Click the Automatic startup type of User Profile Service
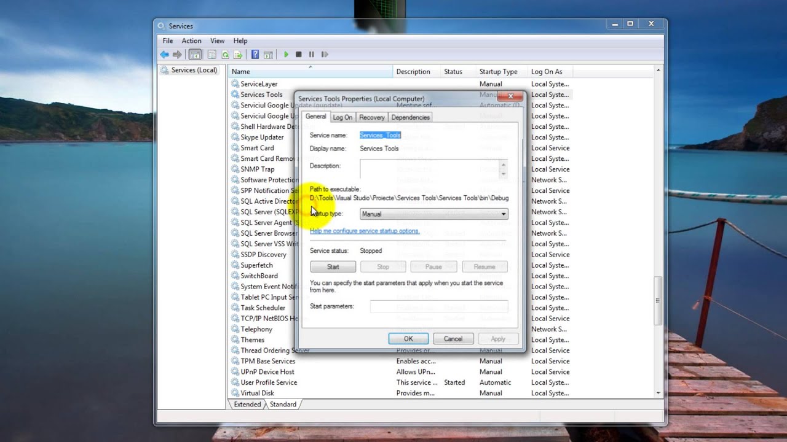 (495, 382)
